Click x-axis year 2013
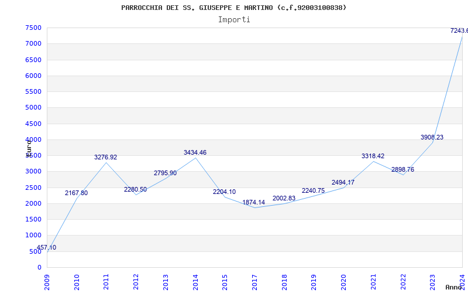The height and width of the screenshot is (293, 468). pyautogui.click(x=166, y=282)
